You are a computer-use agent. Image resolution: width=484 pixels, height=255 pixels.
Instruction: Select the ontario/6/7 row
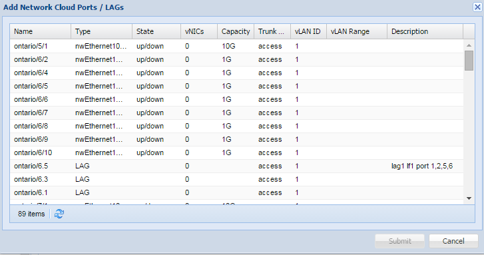(236, 113)
